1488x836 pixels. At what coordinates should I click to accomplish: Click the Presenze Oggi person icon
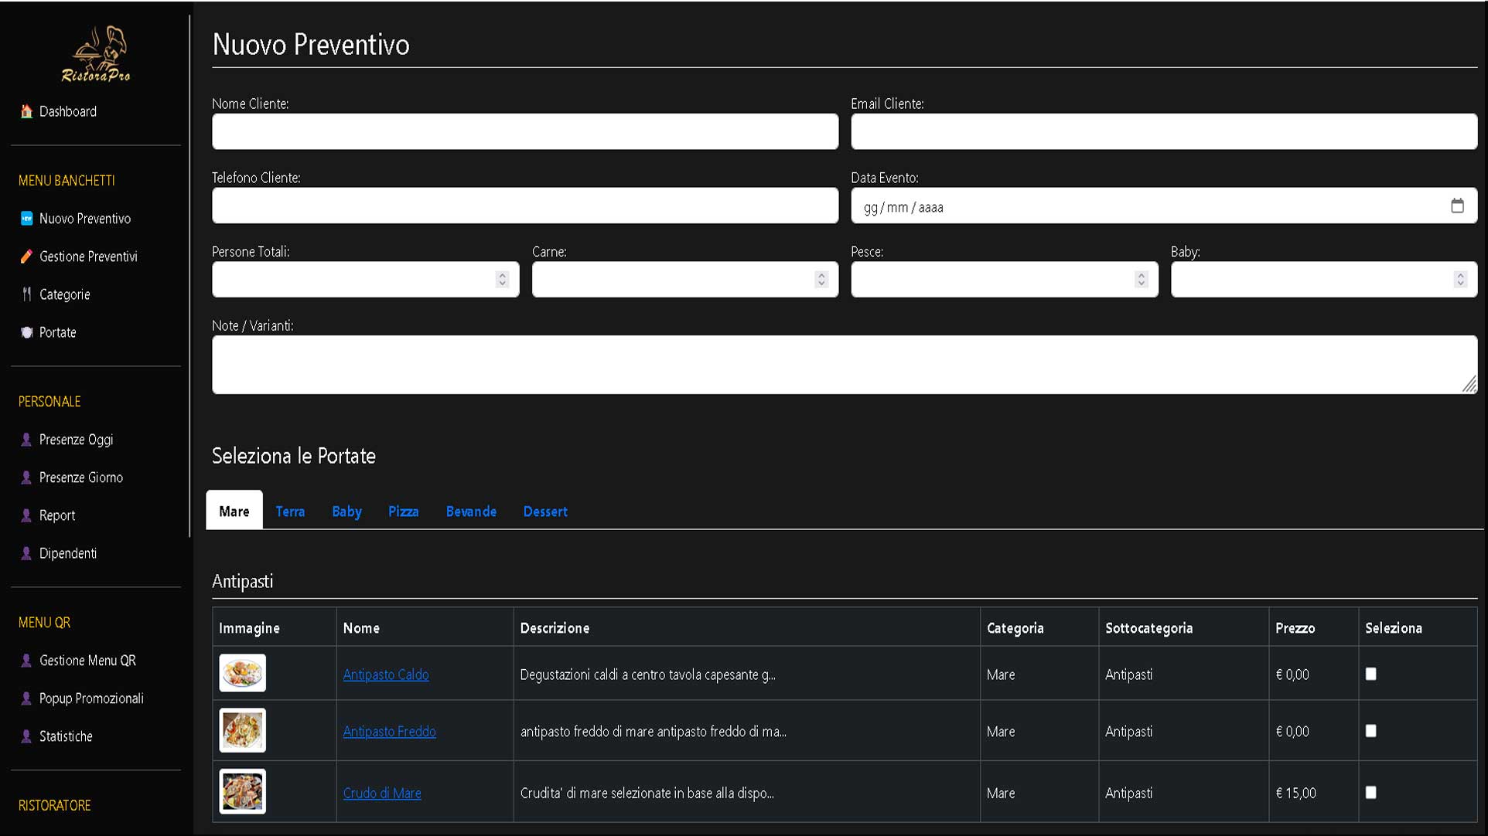26,440
